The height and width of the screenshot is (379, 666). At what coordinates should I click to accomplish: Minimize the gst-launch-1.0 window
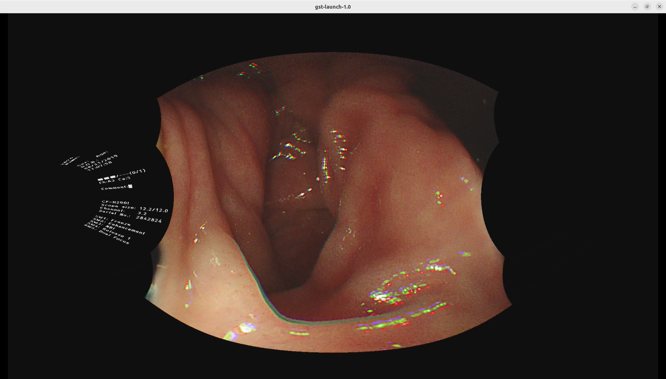click(x=635, y=6)
